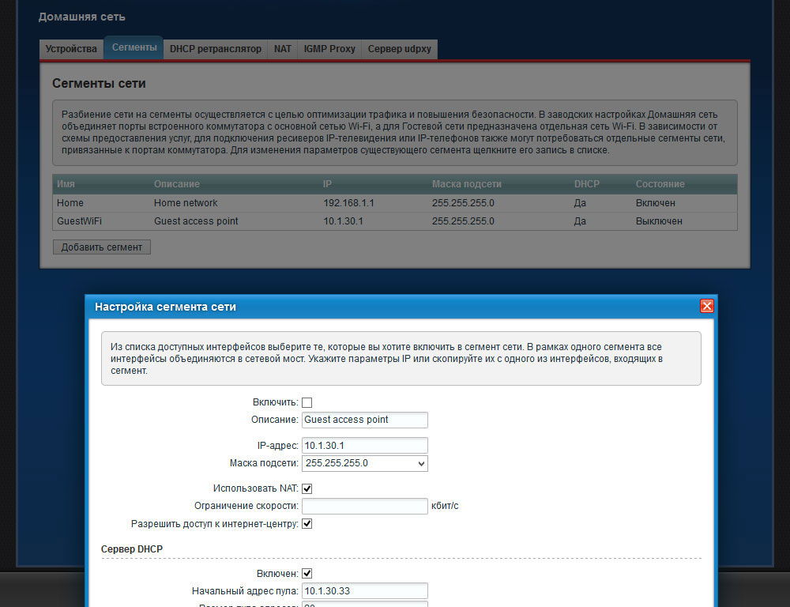
Task: Go to the NAT tab
Action: 283,49
